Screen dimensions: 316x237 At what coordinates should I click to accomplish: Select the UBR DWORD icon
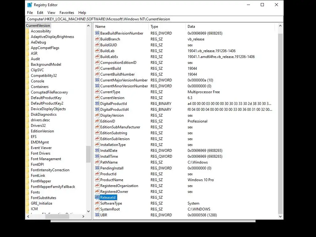click(97, 215)
